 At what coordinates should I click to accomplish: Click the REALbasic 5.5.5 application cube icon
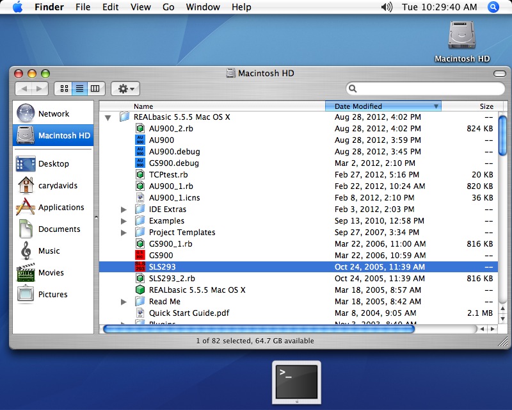click(140, 290)
